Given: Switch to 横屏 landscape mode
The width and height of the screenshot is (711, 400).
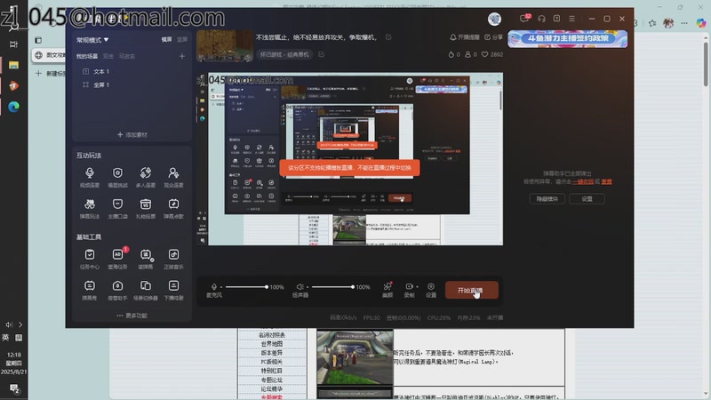Looking at the screenshot, I should (x=166, y=40).
